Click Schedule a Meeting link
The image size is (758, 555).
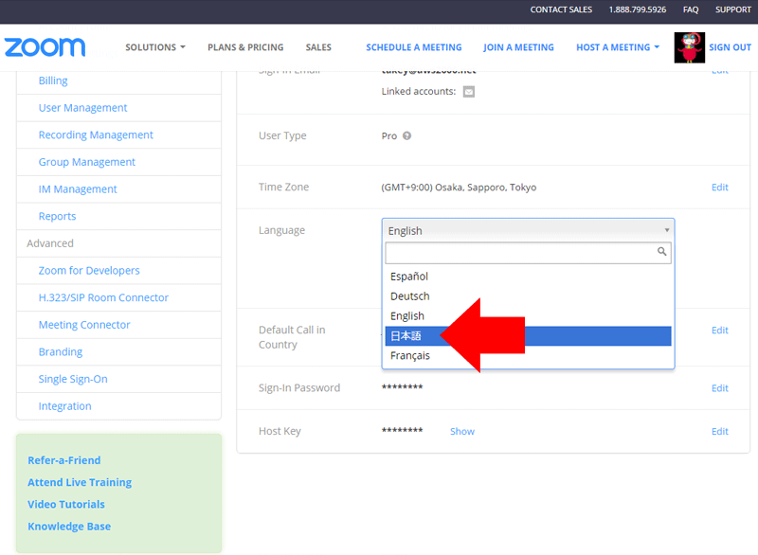click(414, 47)
